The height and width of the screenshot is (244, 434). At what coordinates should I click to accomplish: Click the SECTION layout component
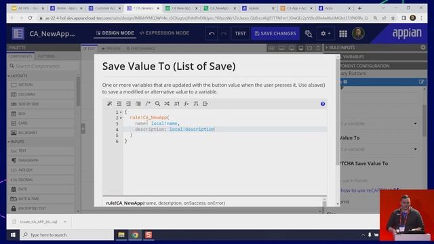(41, 85)
